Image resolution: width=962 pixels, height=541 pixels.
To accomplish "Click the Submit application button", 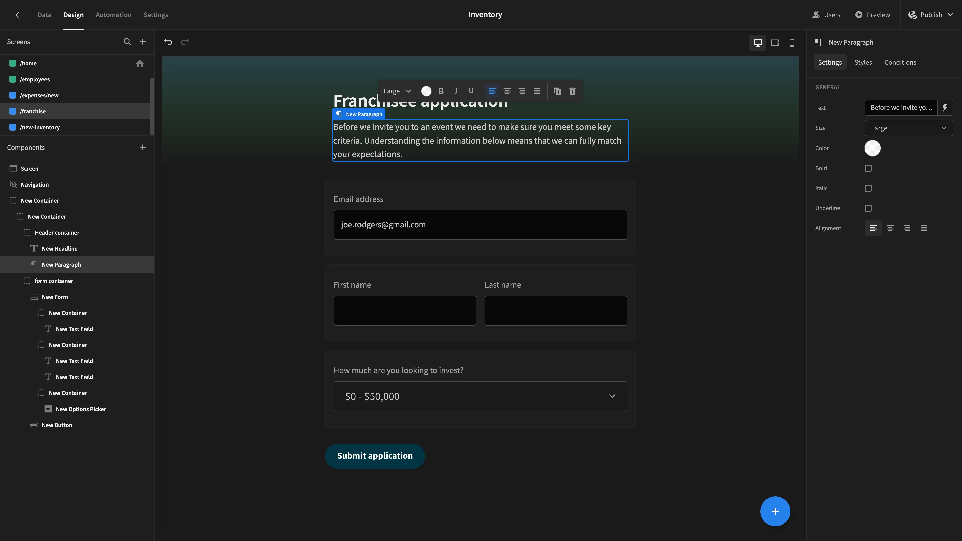I will coord(375,456).
